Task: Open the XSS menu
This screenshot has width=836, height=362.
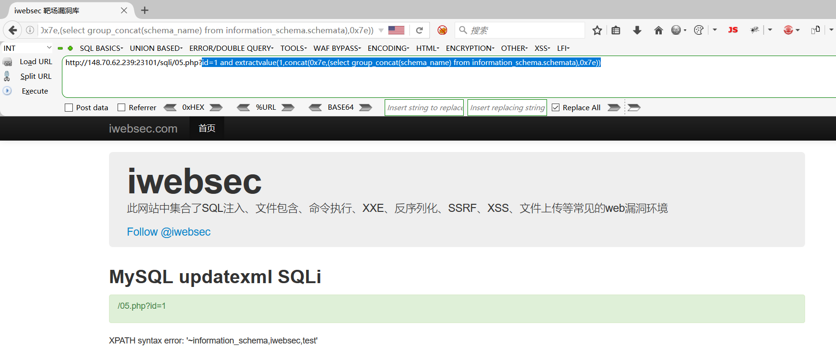Action: coord(542,48)
